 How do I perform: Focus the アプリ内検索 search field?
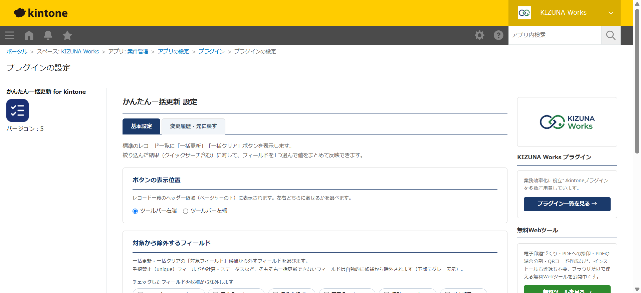pyautogui.click(x=555, y=35)
